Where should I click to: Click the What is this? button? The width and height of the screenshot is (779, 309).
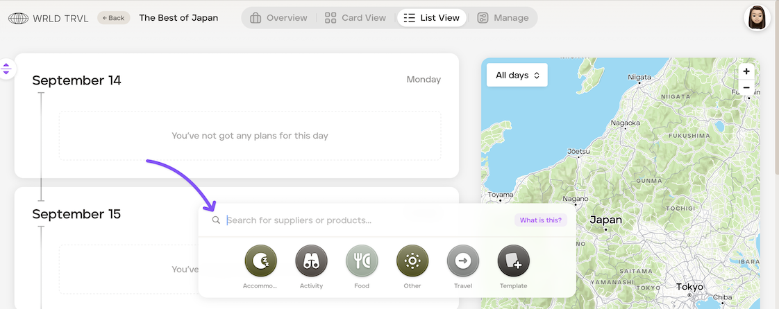click(541, 220)
